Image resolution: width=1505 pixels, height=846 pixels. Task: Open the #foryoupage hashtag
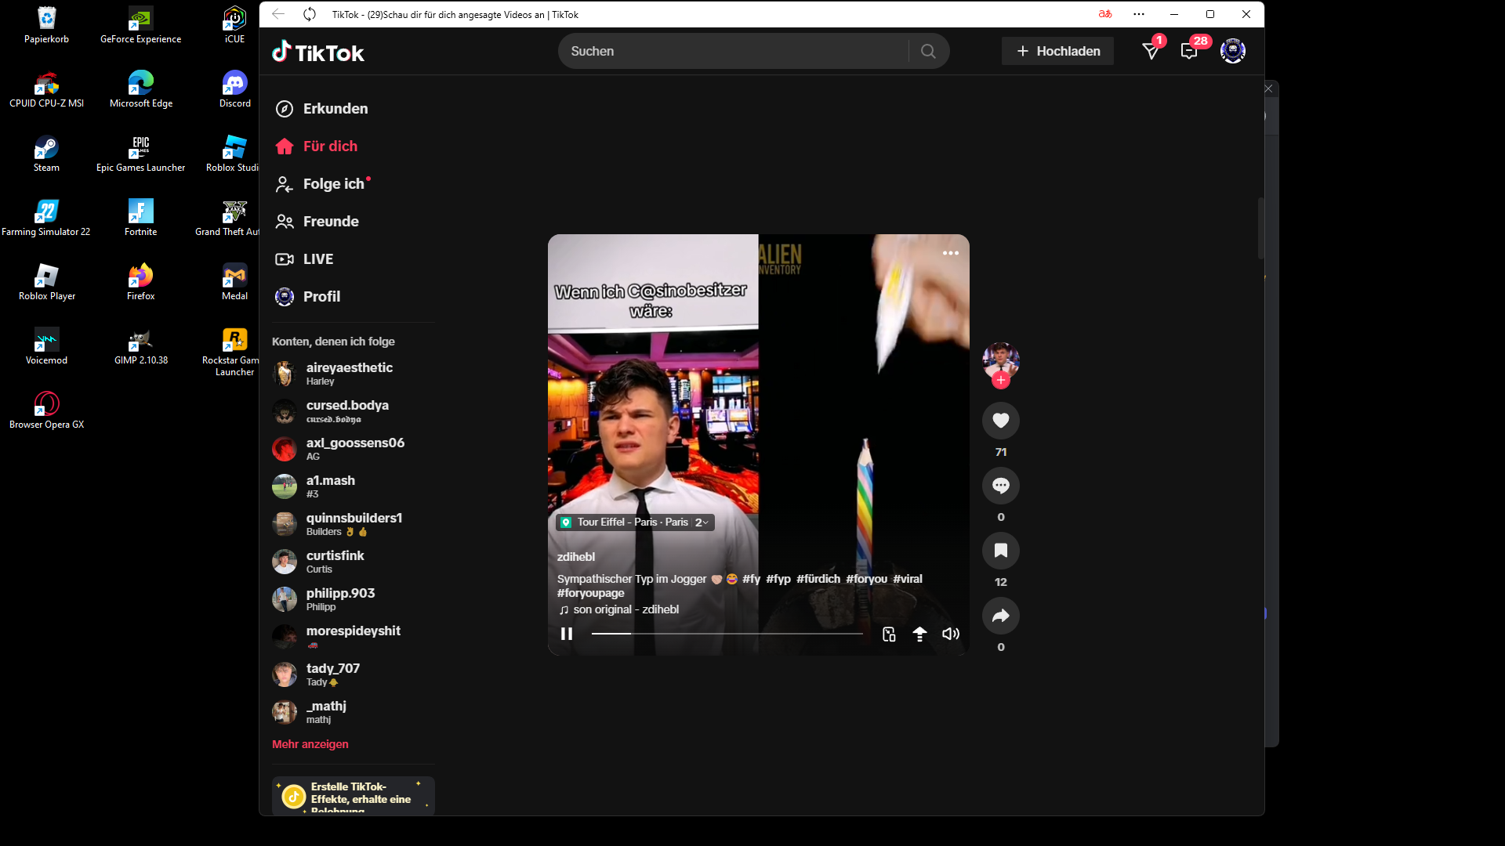click(591, 593)
